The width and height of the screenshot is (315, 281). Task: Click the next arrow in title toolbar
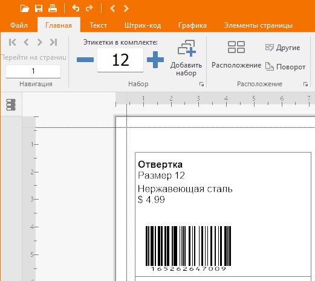coord(126,8)
